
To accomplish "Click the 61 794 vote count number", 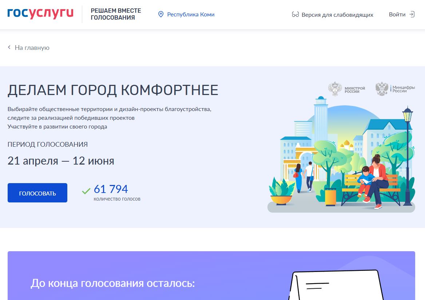I will pos(111,189).
